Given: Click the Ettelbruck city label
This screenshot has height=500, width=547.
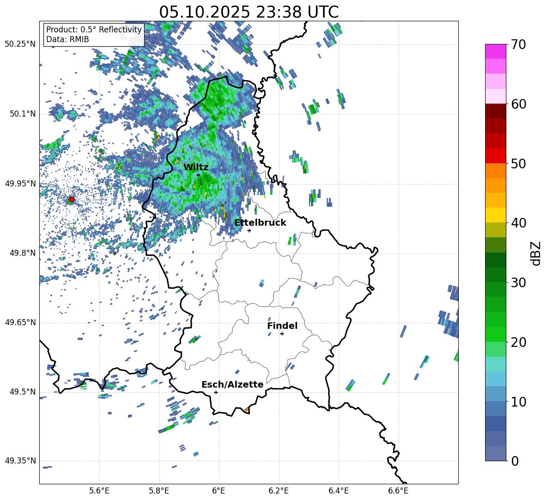Looking at the screenshot, I should (260, 223).
